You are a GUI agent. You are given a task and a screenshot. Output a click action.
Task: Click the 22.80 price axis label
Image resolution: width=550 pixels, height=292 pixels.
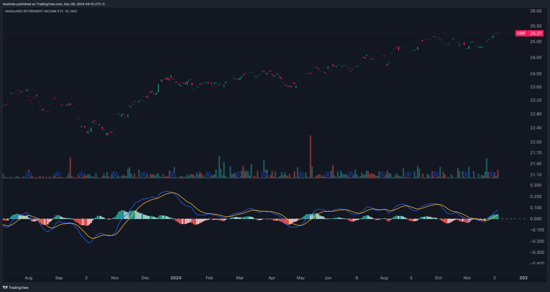pos(536,114)
